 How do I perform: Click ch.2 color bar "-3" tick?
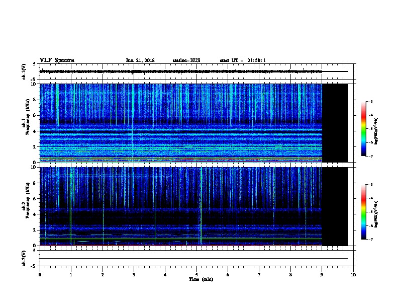point(371,185)
